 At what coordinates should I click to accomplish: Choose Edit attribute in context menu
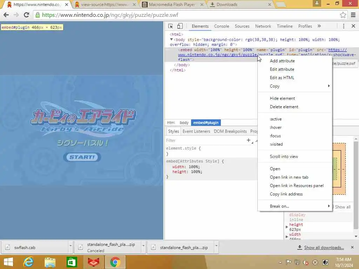(295, 69)
